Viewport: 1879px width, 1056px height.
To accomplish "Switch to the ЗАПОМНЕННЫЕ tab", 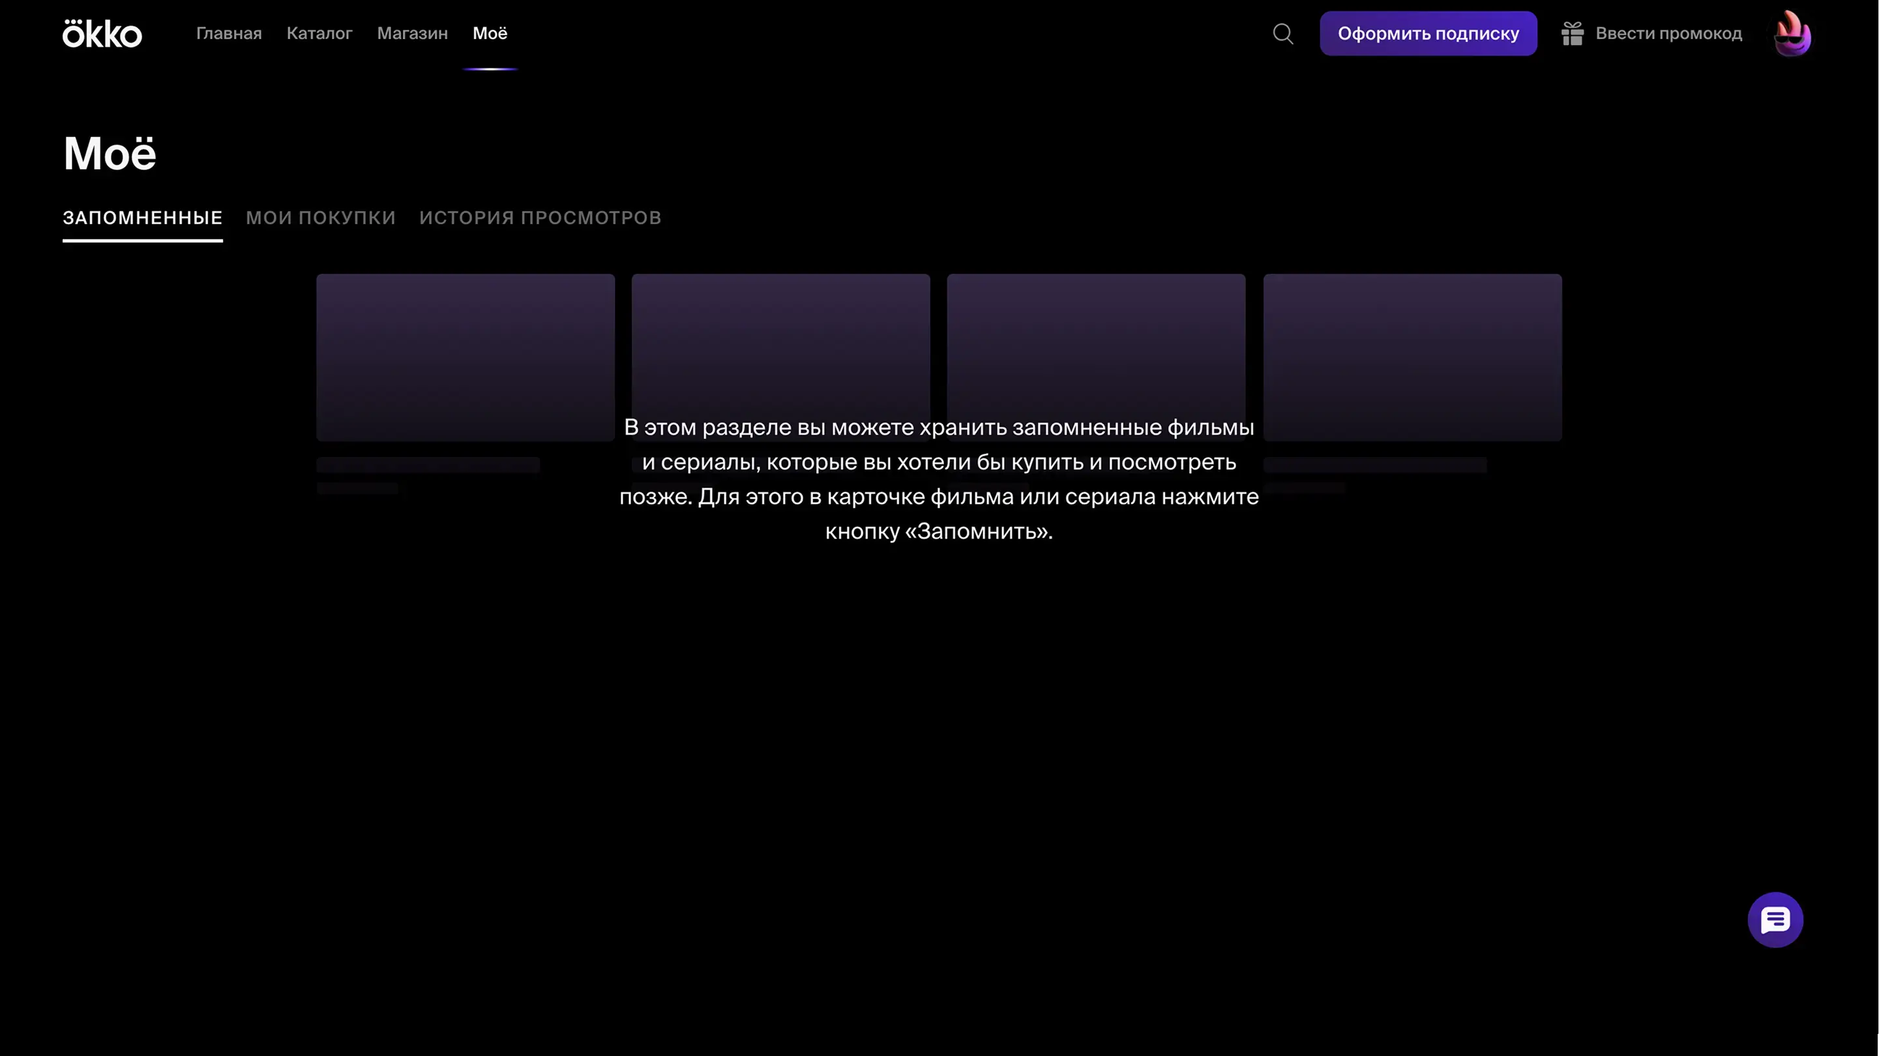I will click(142, 218).
